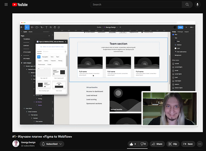This screenshot has width=206, height=151.
Task: Open Georgy.Design channel avatar
Action: point(16,144)
